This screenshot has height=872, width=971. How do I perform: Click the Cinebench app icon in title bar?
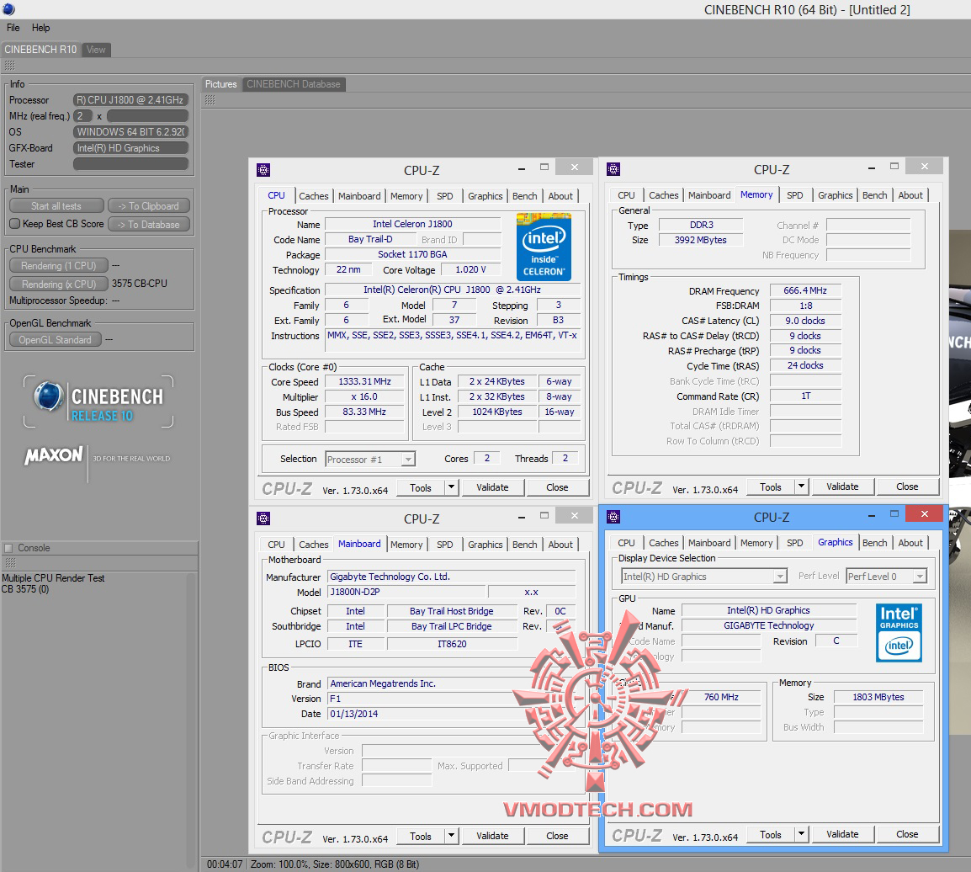(x=7, y=9)
